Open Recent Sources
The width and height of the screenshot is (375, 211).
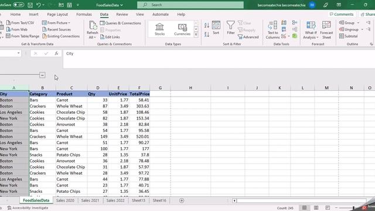[x=56, y=29]
